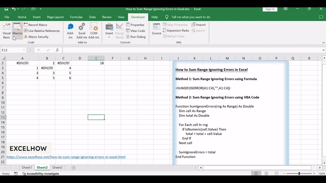This screenshot has height=183, width=326.
Task: Undo the last action
Action: point(14,9)
